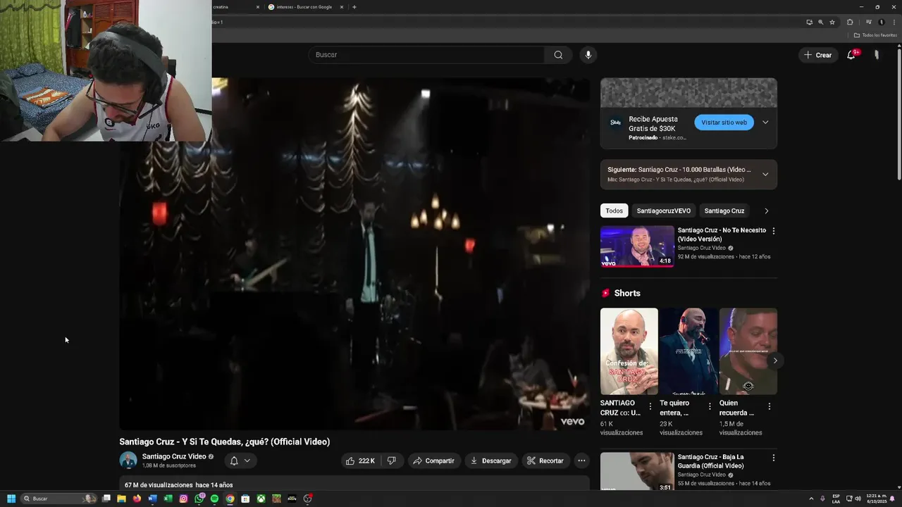Open the Santiago Cruz Video channel name link
The width and height of the screenshot is (902, 507).
point(174,456)
